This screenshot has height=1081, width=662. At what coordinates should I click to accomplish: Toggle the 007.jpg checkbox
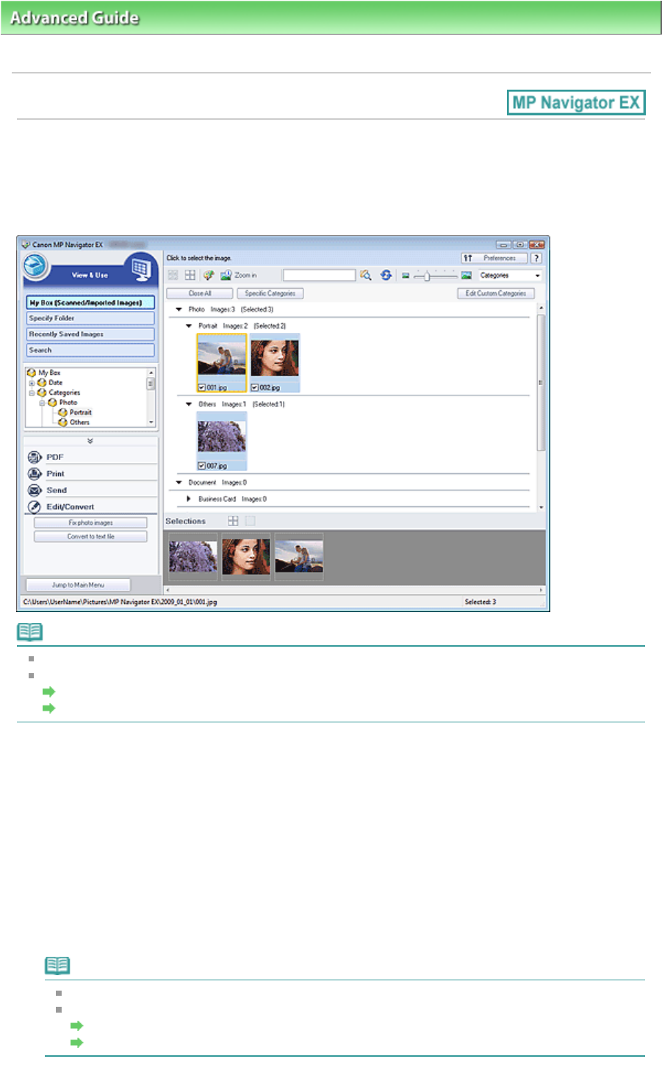202,466
